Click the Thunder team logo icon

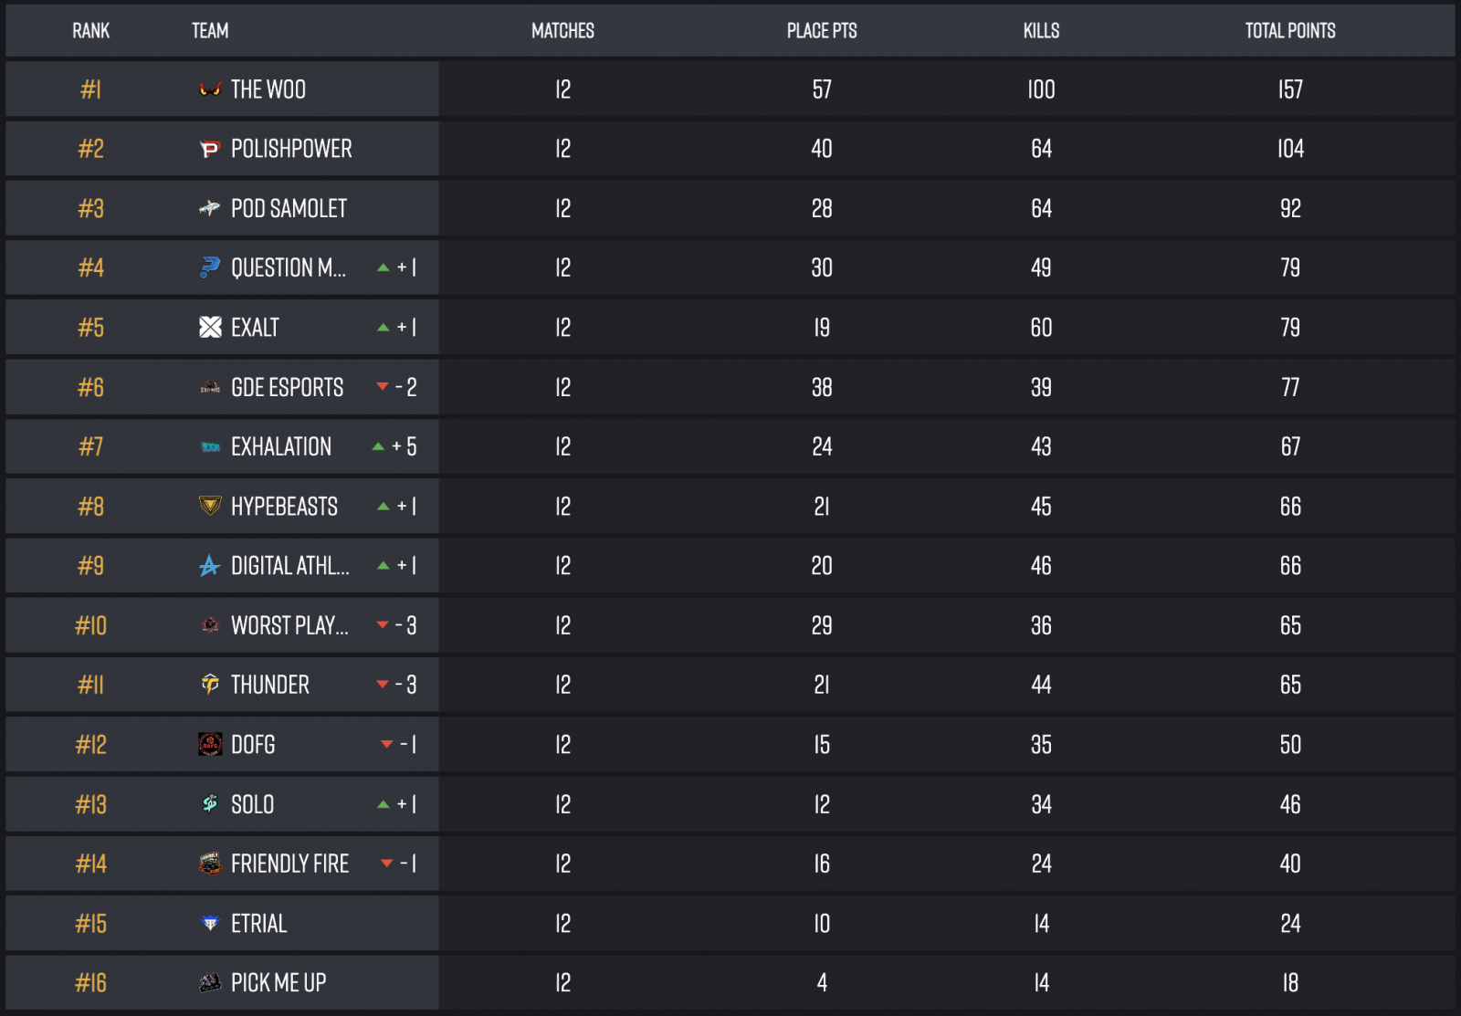point(210,685)
